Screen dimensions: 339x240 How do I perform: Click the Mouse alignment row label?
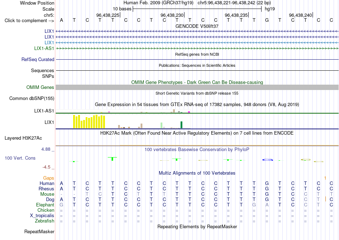[47, 194]
